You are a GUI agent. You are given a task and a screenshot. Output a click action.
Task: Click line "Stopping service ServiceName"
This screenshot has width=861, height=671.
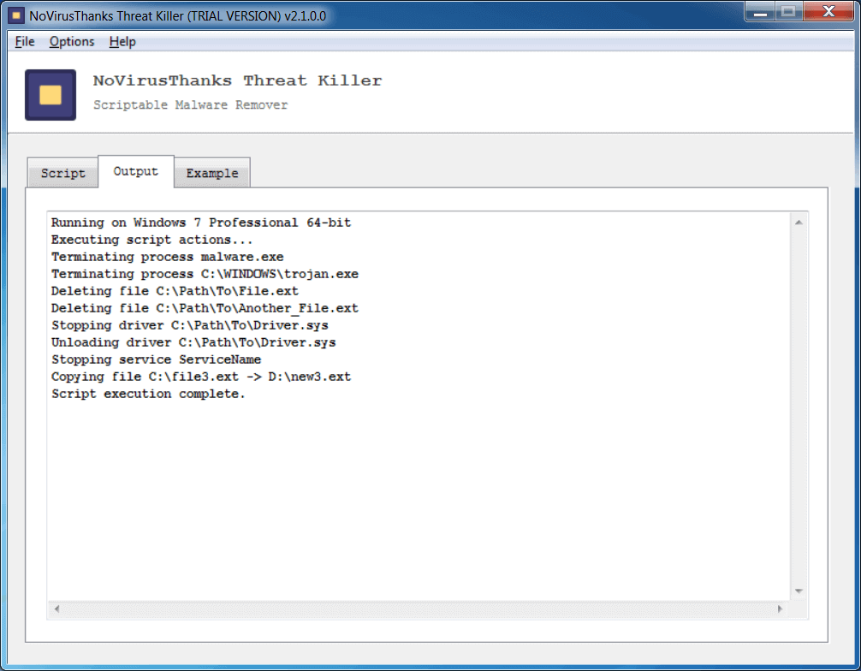pos(157,359)
